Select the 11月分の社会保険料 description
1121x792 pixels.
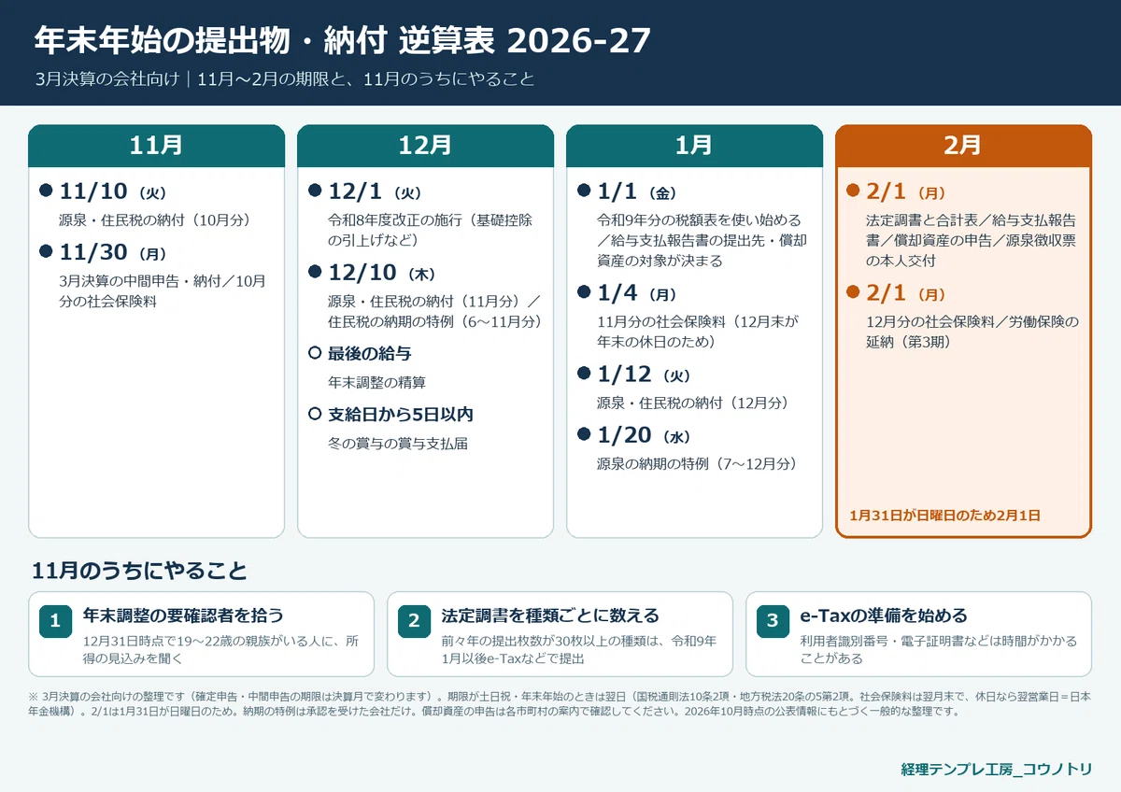click(x=699, y=332)
